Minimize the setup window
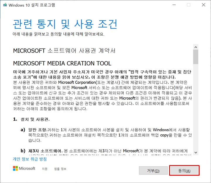 [174, 5]
